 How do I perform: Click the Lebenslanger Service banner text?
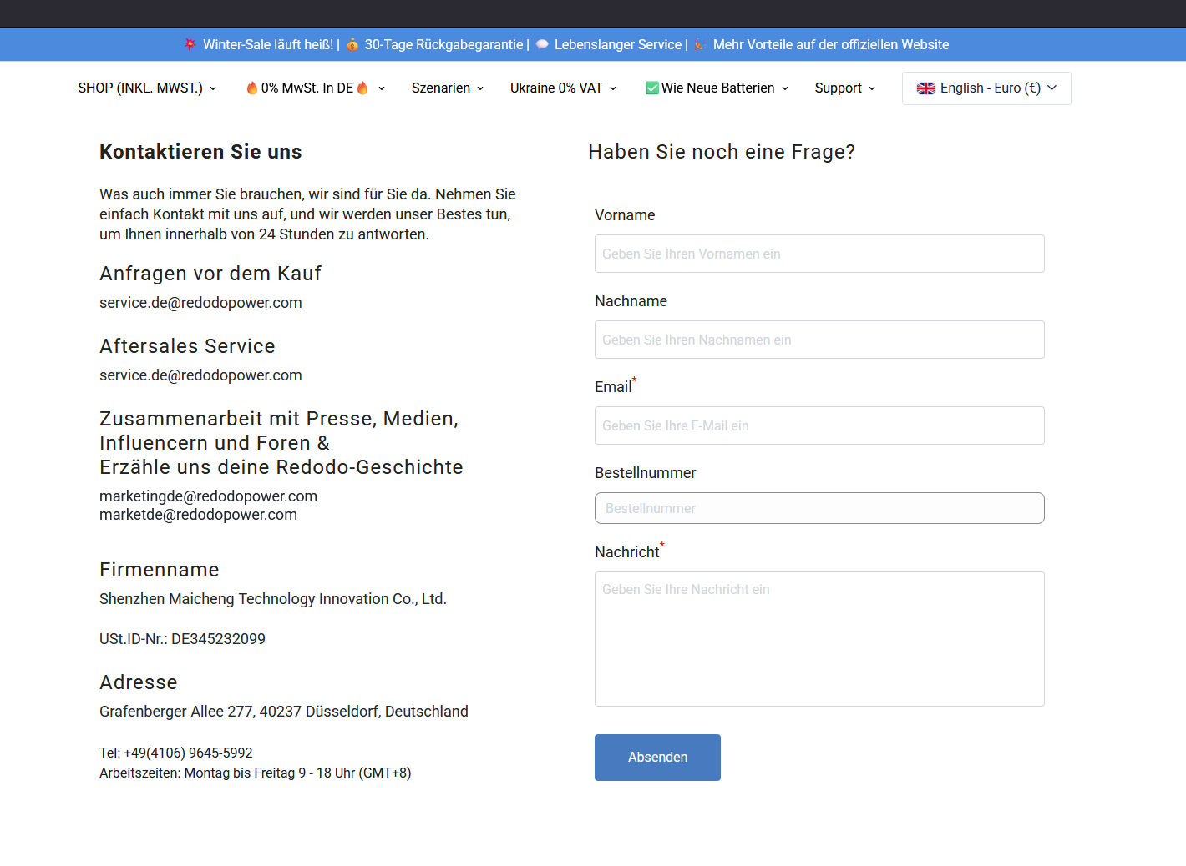pos(618,45)
